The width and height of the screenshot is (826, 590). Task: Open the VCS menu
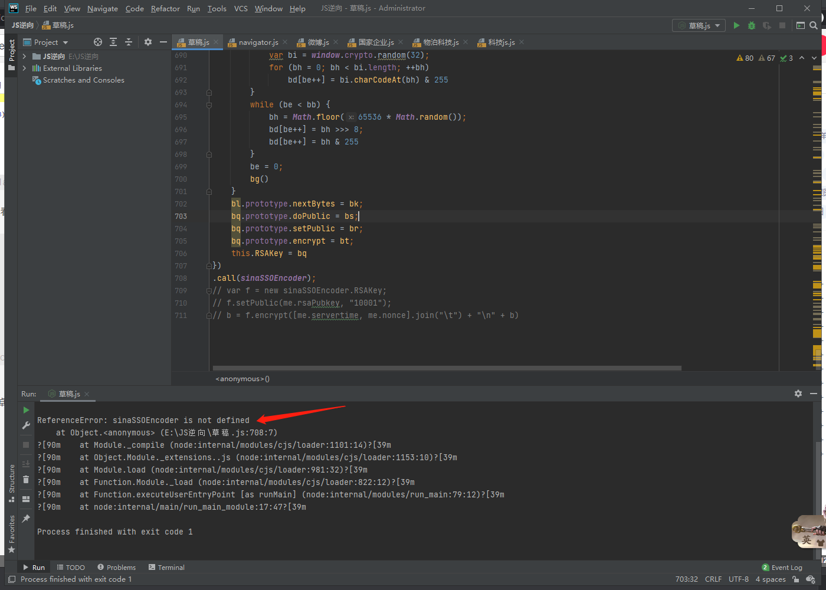[241, 8]
